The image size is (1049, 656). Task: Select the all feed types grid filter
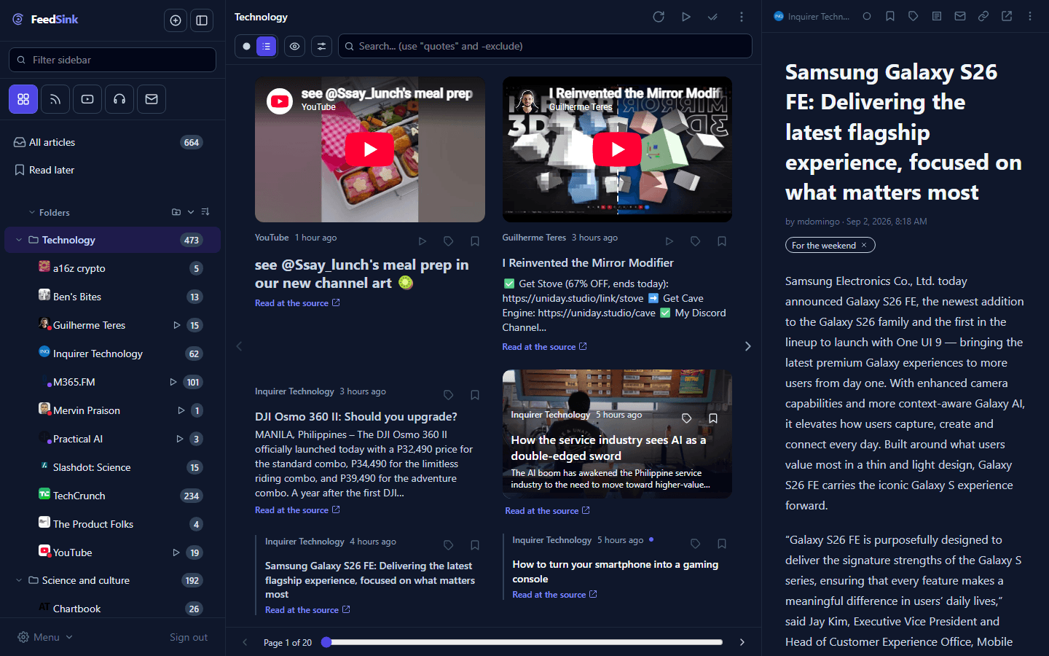[23, 99]
